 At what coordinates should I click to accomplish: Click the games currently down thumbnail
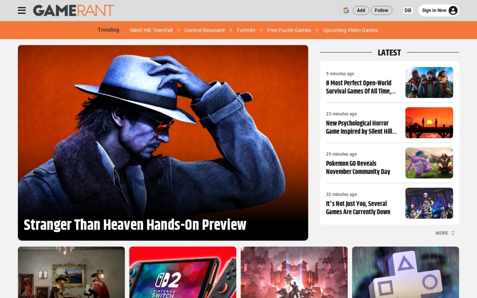click(x=429, y=203)
